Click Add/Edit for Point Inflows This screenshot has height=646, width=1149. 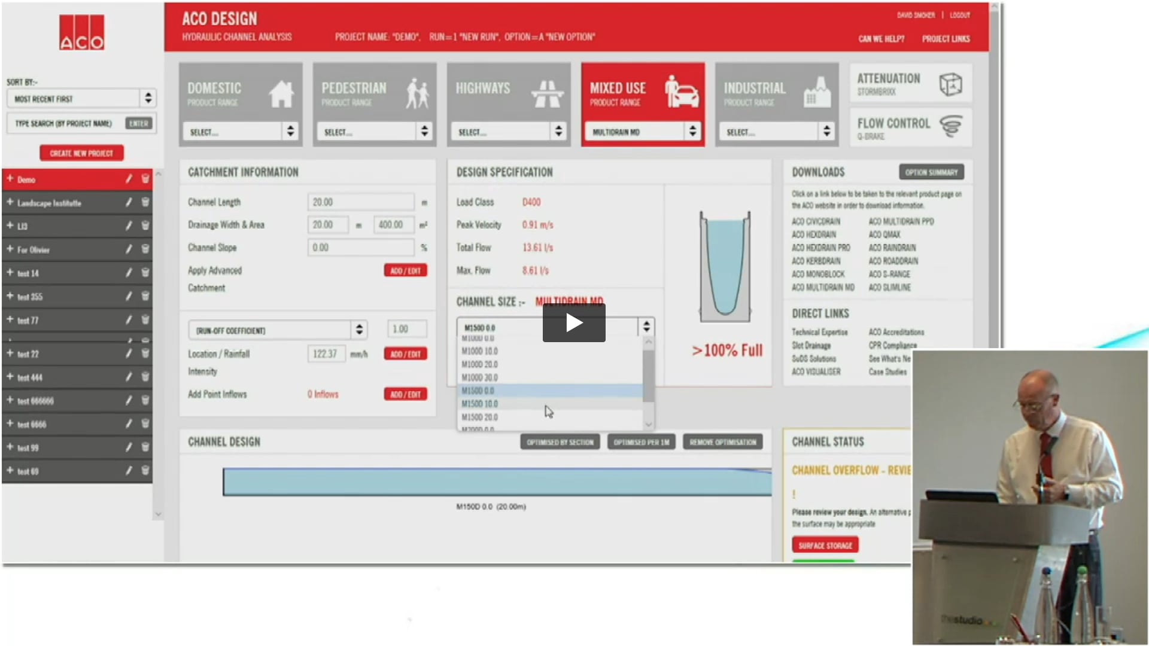tap(405, 394)
